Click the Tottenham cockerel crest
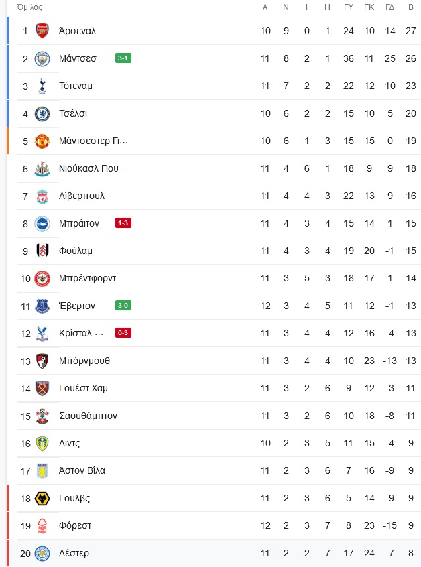Image resolution: width=421 pixels, height=567 pixels. pos(42,86)
